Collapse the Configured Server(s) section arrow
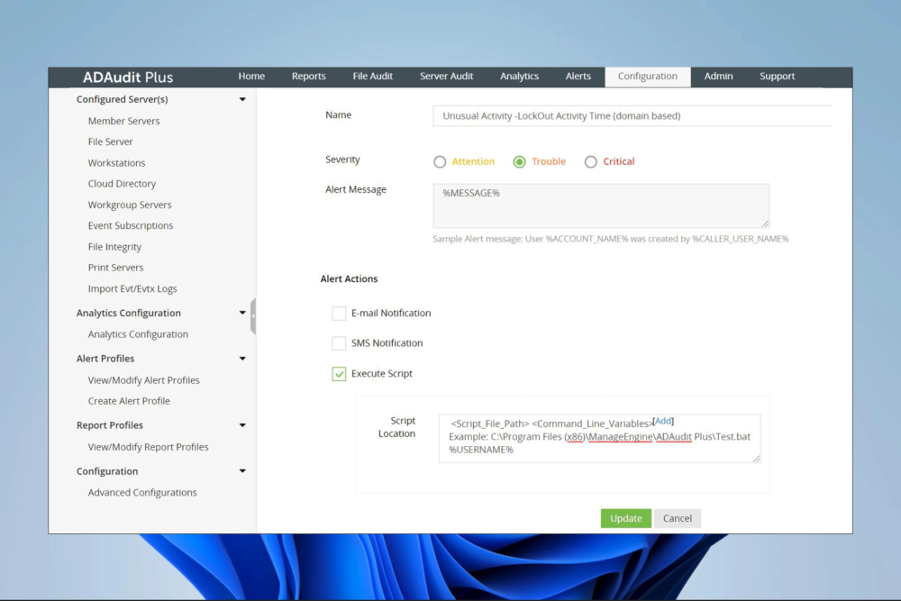901x601 pixels. coord(242,99)
